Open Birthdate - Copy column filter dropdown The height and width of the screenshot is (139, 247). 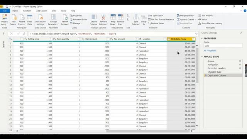pyautogui.click(x=194, y=39)
